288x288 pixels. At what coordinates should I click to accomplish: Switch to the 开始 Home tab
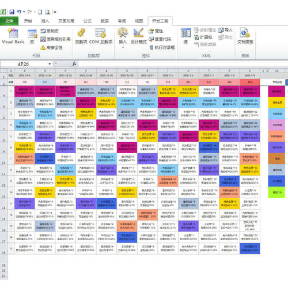tap(28, 21)
